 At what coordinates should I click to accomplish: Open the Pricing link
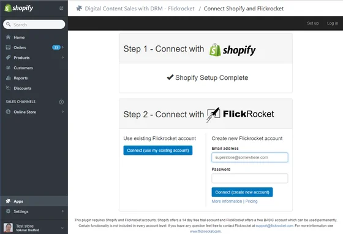coord(251,201)
